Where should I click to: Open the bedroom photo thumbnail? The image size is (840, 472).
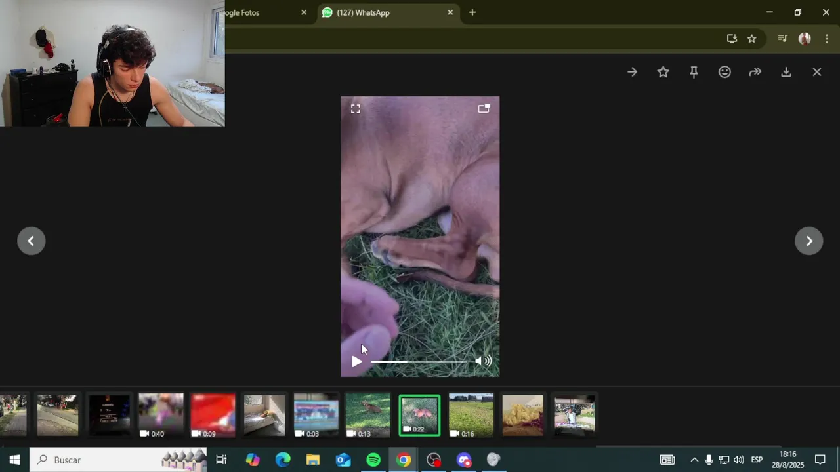[264, 415]
